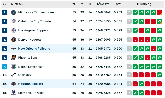Click Houston Rockets' only green W badge

pyautogui.click(x=141, y=84)
